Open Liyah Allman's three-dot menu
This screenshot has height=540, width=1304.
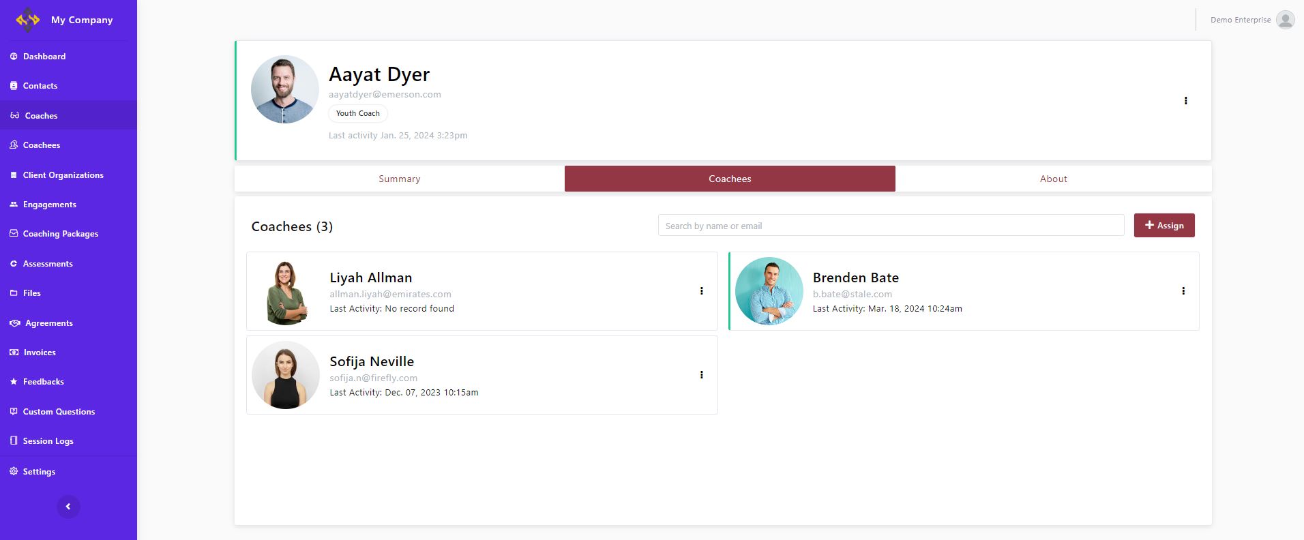click(x=701, y=291)
